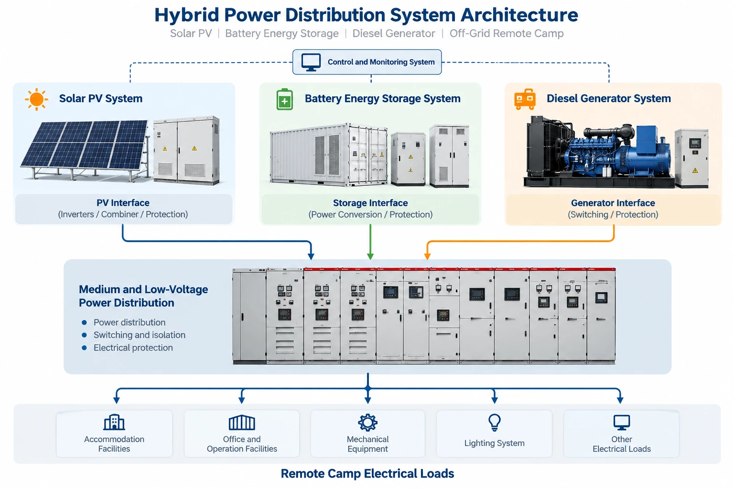Screen dimensions: 734x489
Task: Select the PV Interface block
Action: (x=124, y=209)
